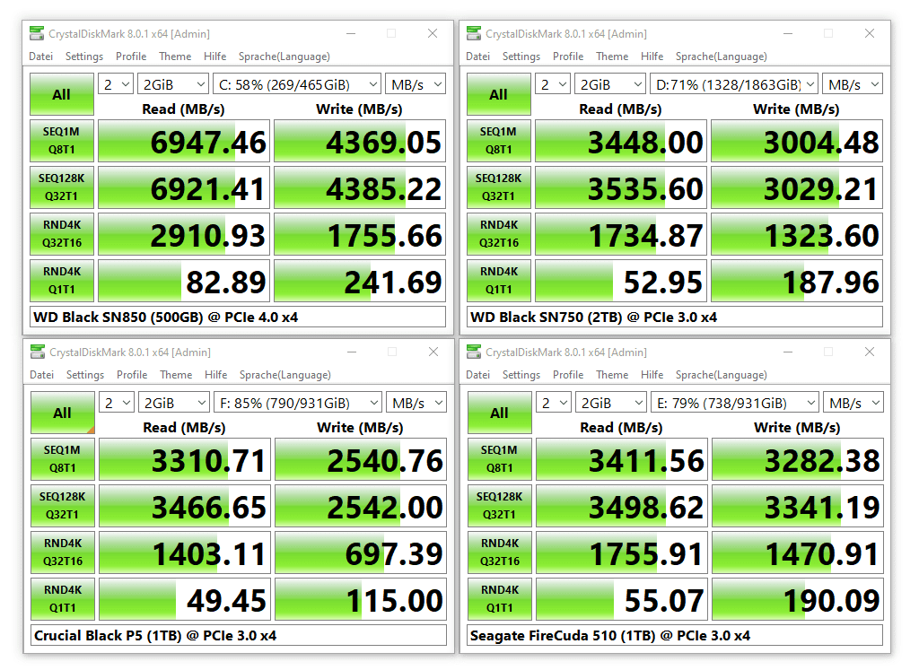Open drive F: 85% selector dropdown
This screenshot has width=919, height=670.
click(x=298, y=403)
